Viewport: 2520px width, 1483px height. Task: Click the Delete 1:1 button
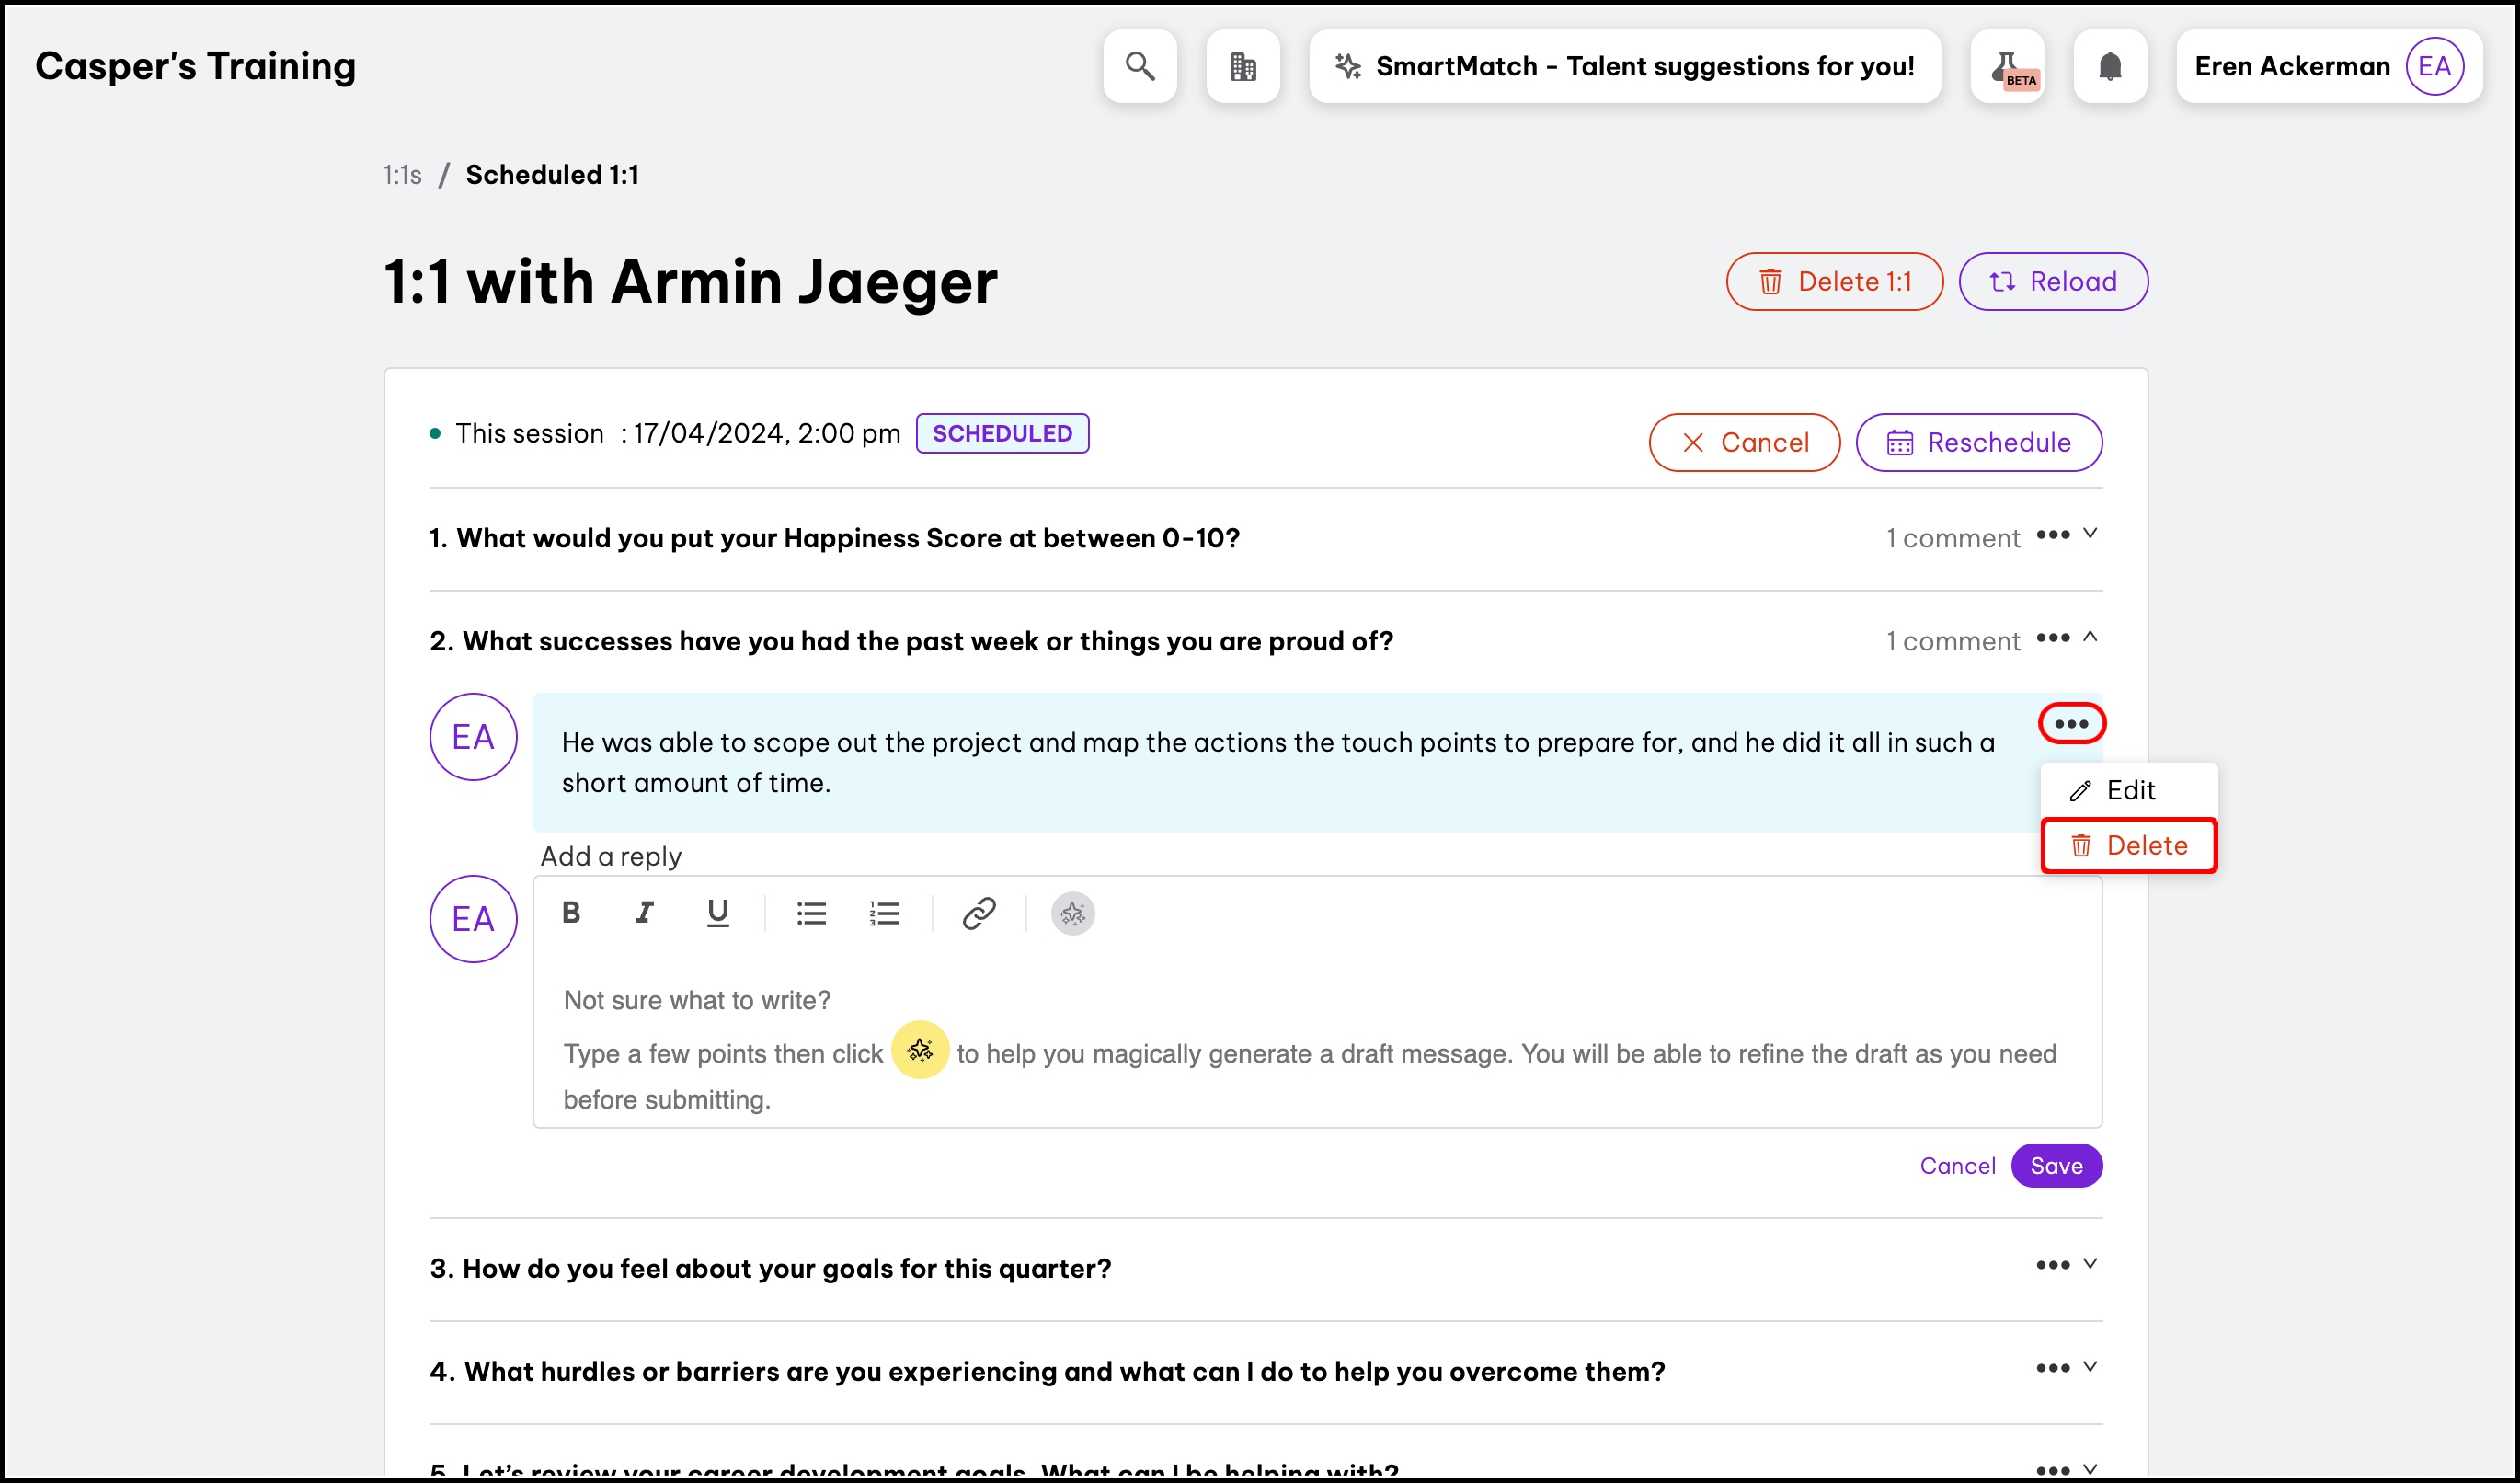1834,281
